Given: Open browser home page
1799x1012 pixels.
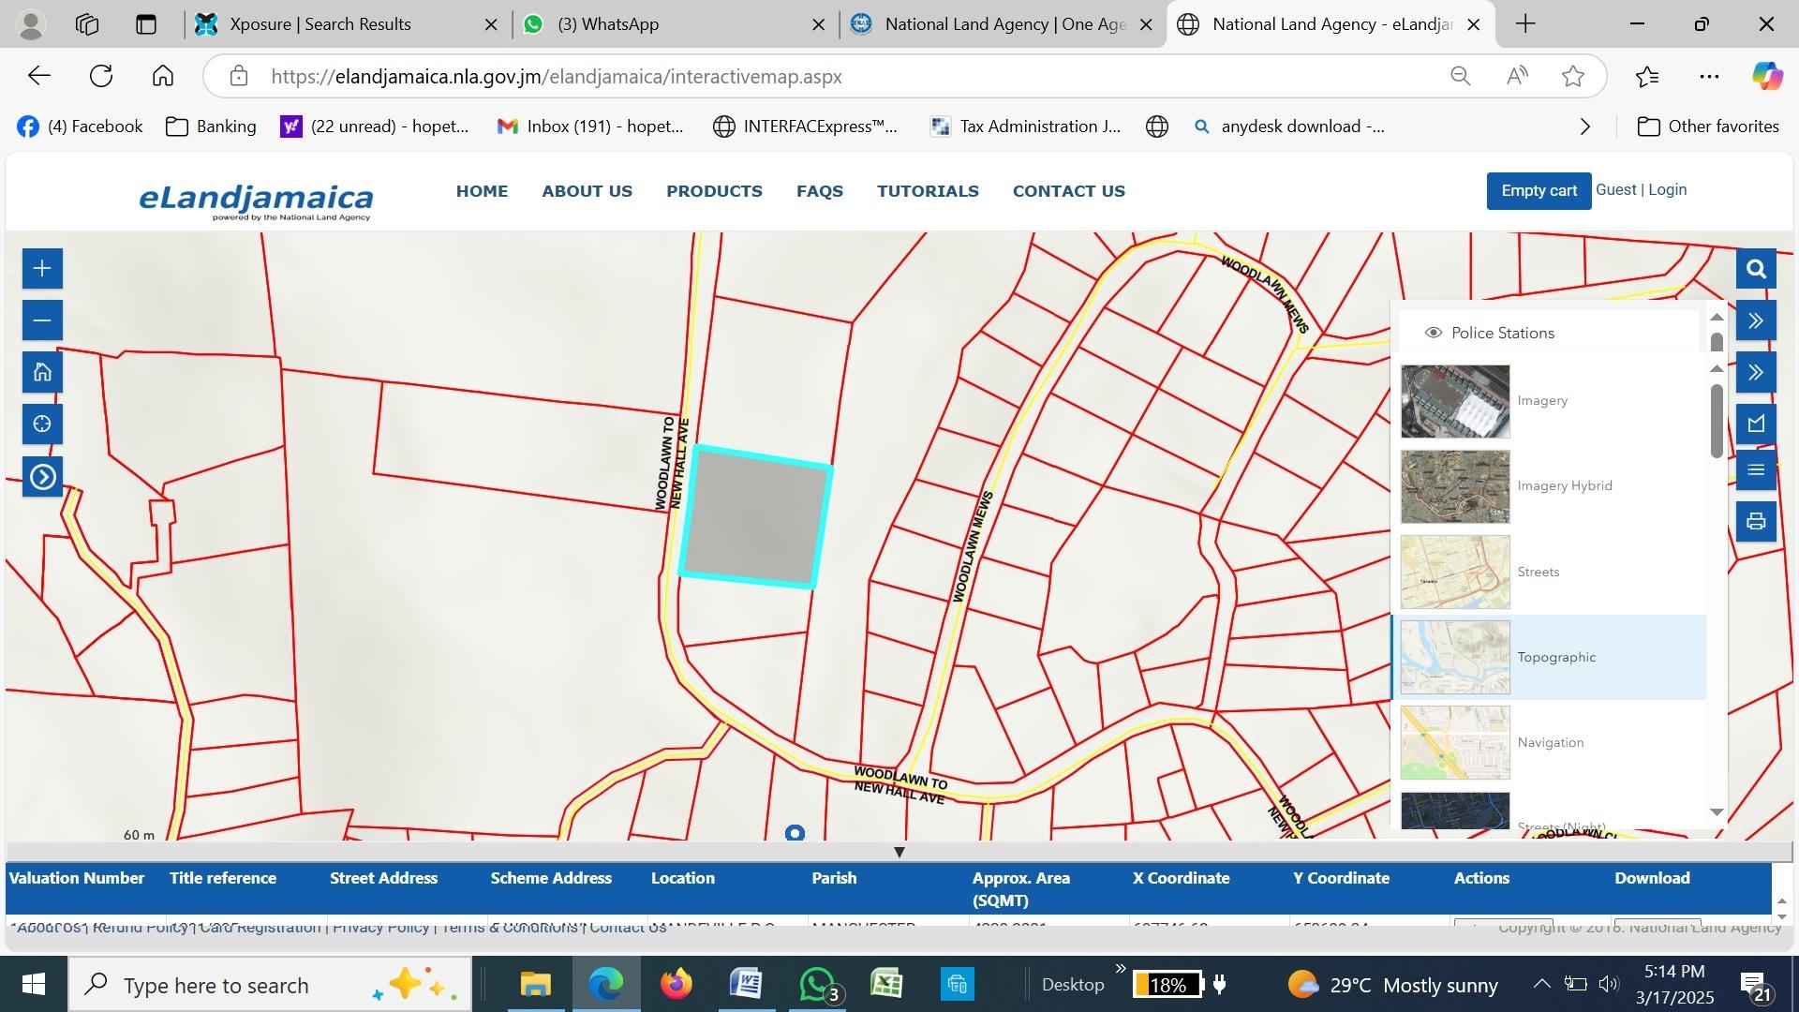Looking at the screenshot, I should 163,76.
